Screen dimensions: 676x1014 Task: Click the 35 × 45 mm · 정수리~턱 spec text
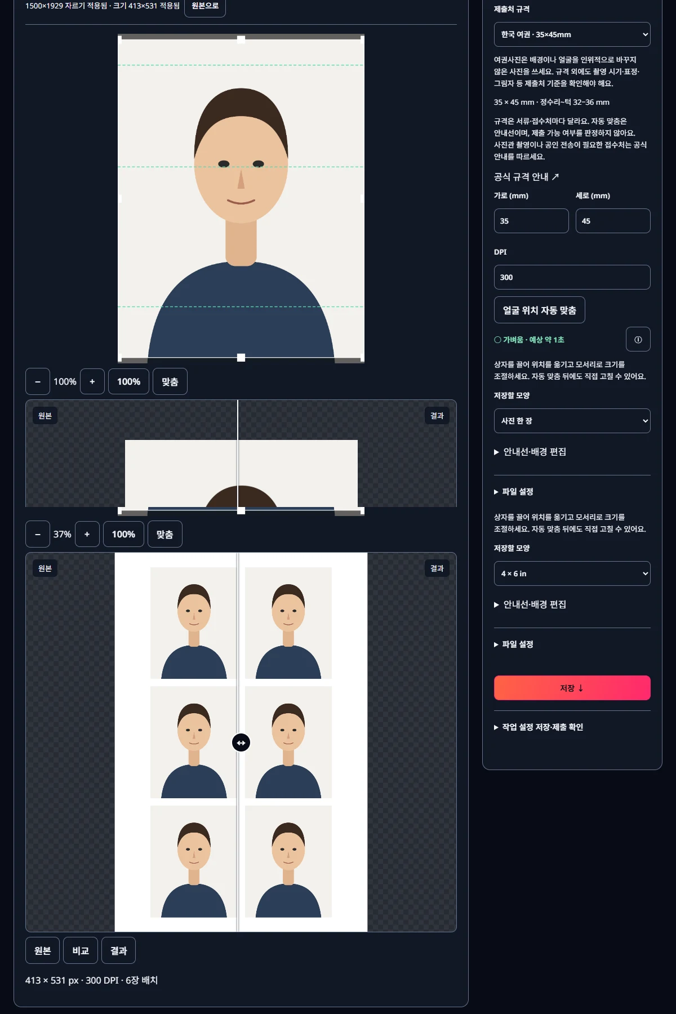(x=552, y=102)
